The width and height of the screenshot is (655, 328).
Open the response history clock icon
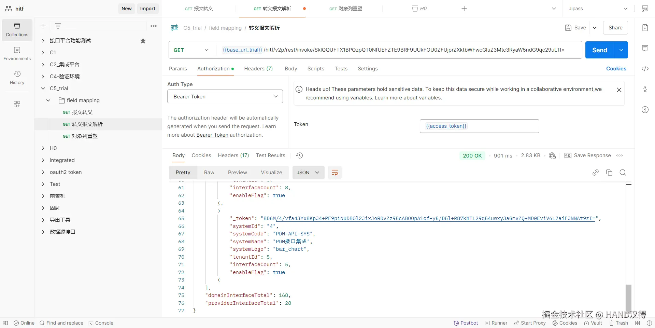(x=300, y=155)
